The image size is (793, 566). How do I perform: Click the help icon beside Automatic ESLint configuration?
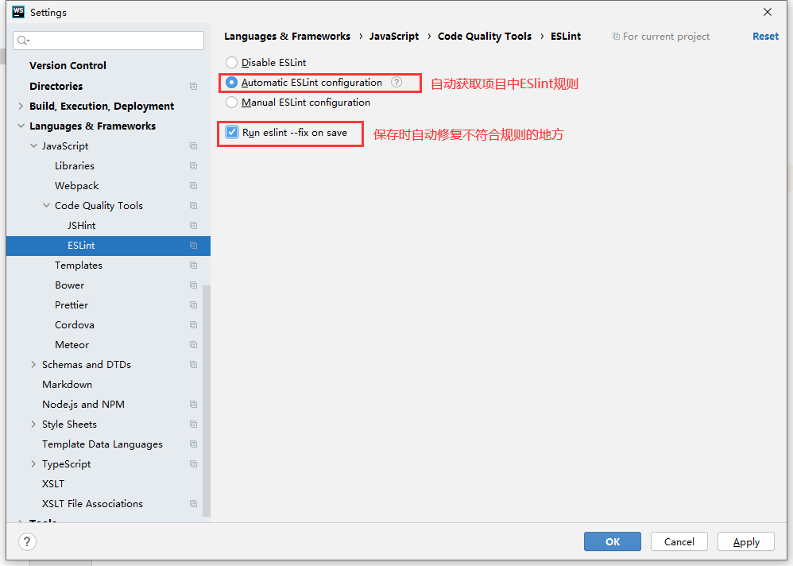(x=396, y=82)
